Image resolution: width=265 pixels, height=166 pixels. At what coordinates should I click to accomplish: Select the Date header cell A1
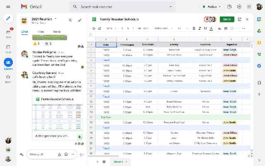coord(106,45)
